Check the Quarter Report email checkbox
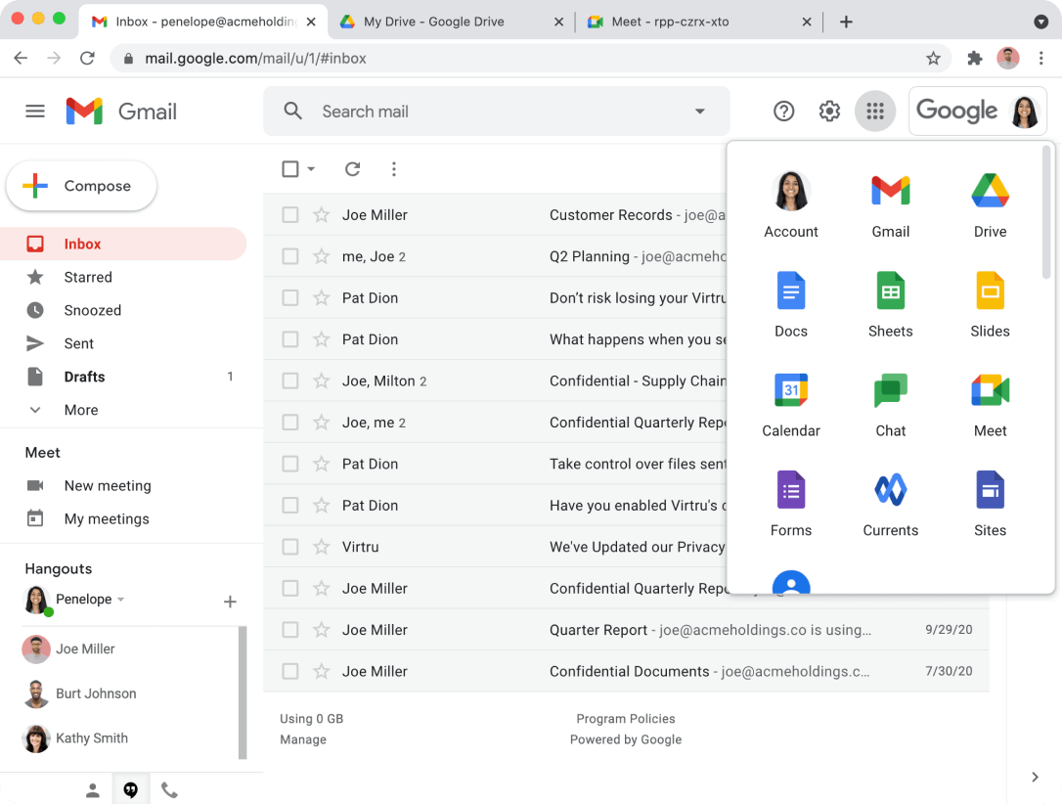 (290, 629)
